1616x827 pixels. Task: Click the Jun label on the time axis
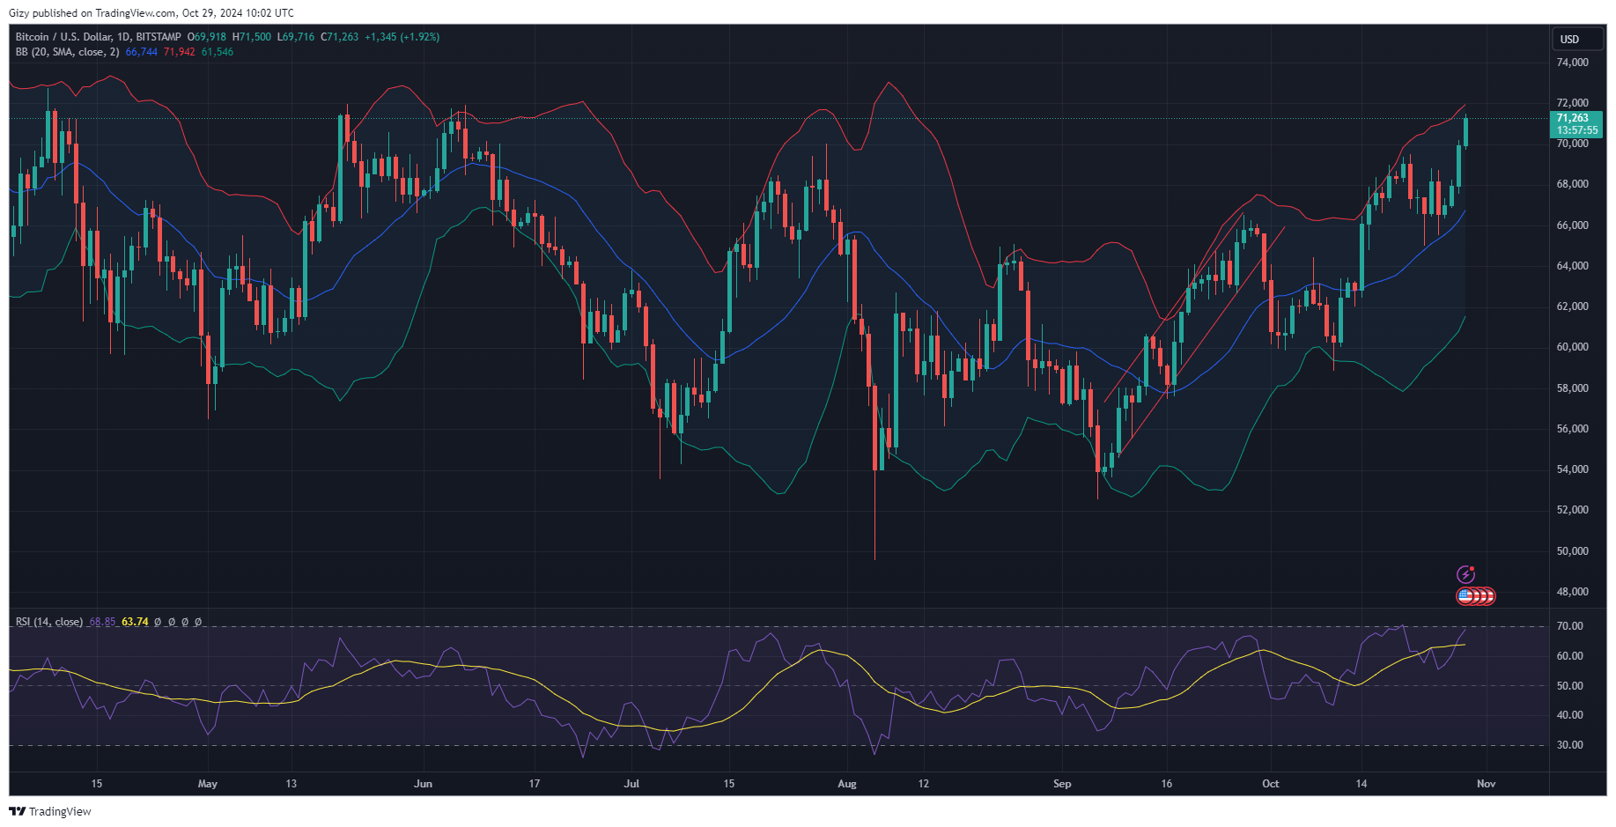click(424, 784)
